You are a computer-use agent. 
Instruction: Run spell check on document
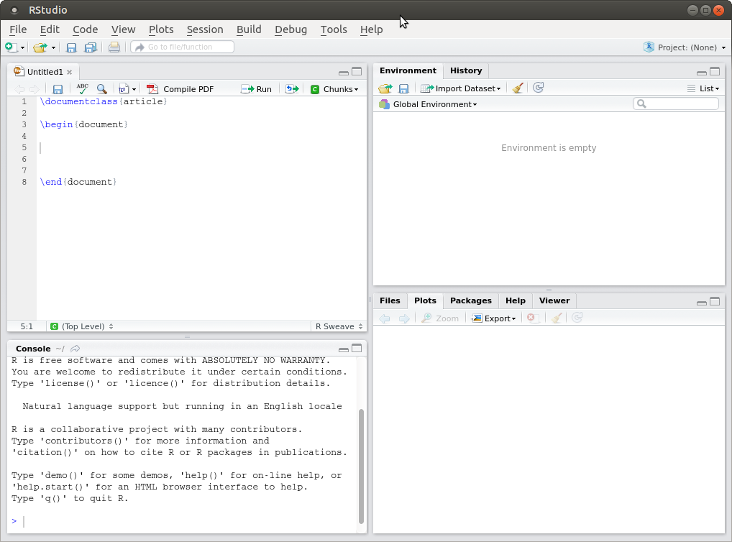pyautogui.click(x=82, y=88)
